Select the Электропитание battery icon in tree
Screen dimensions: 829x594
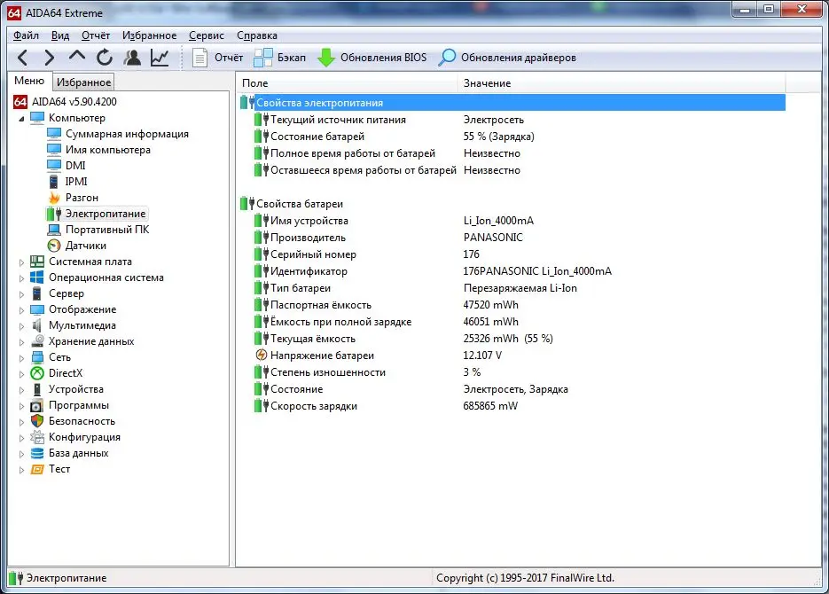(x=54, y=214)
